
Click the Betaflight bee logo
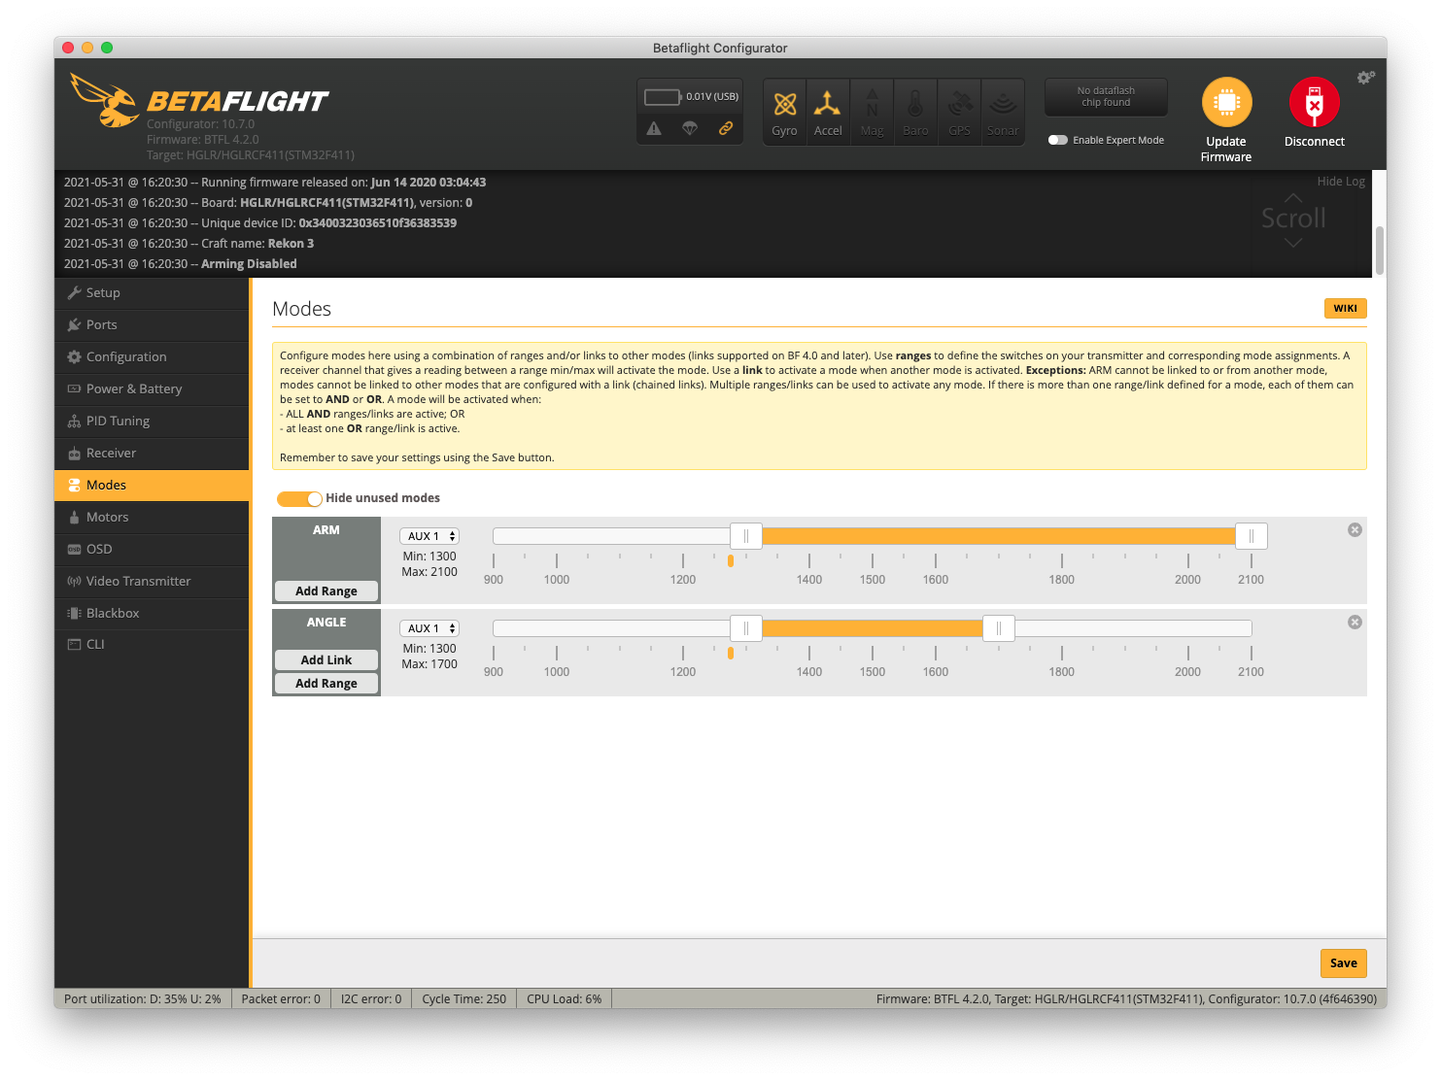click(x=105, y=101)
